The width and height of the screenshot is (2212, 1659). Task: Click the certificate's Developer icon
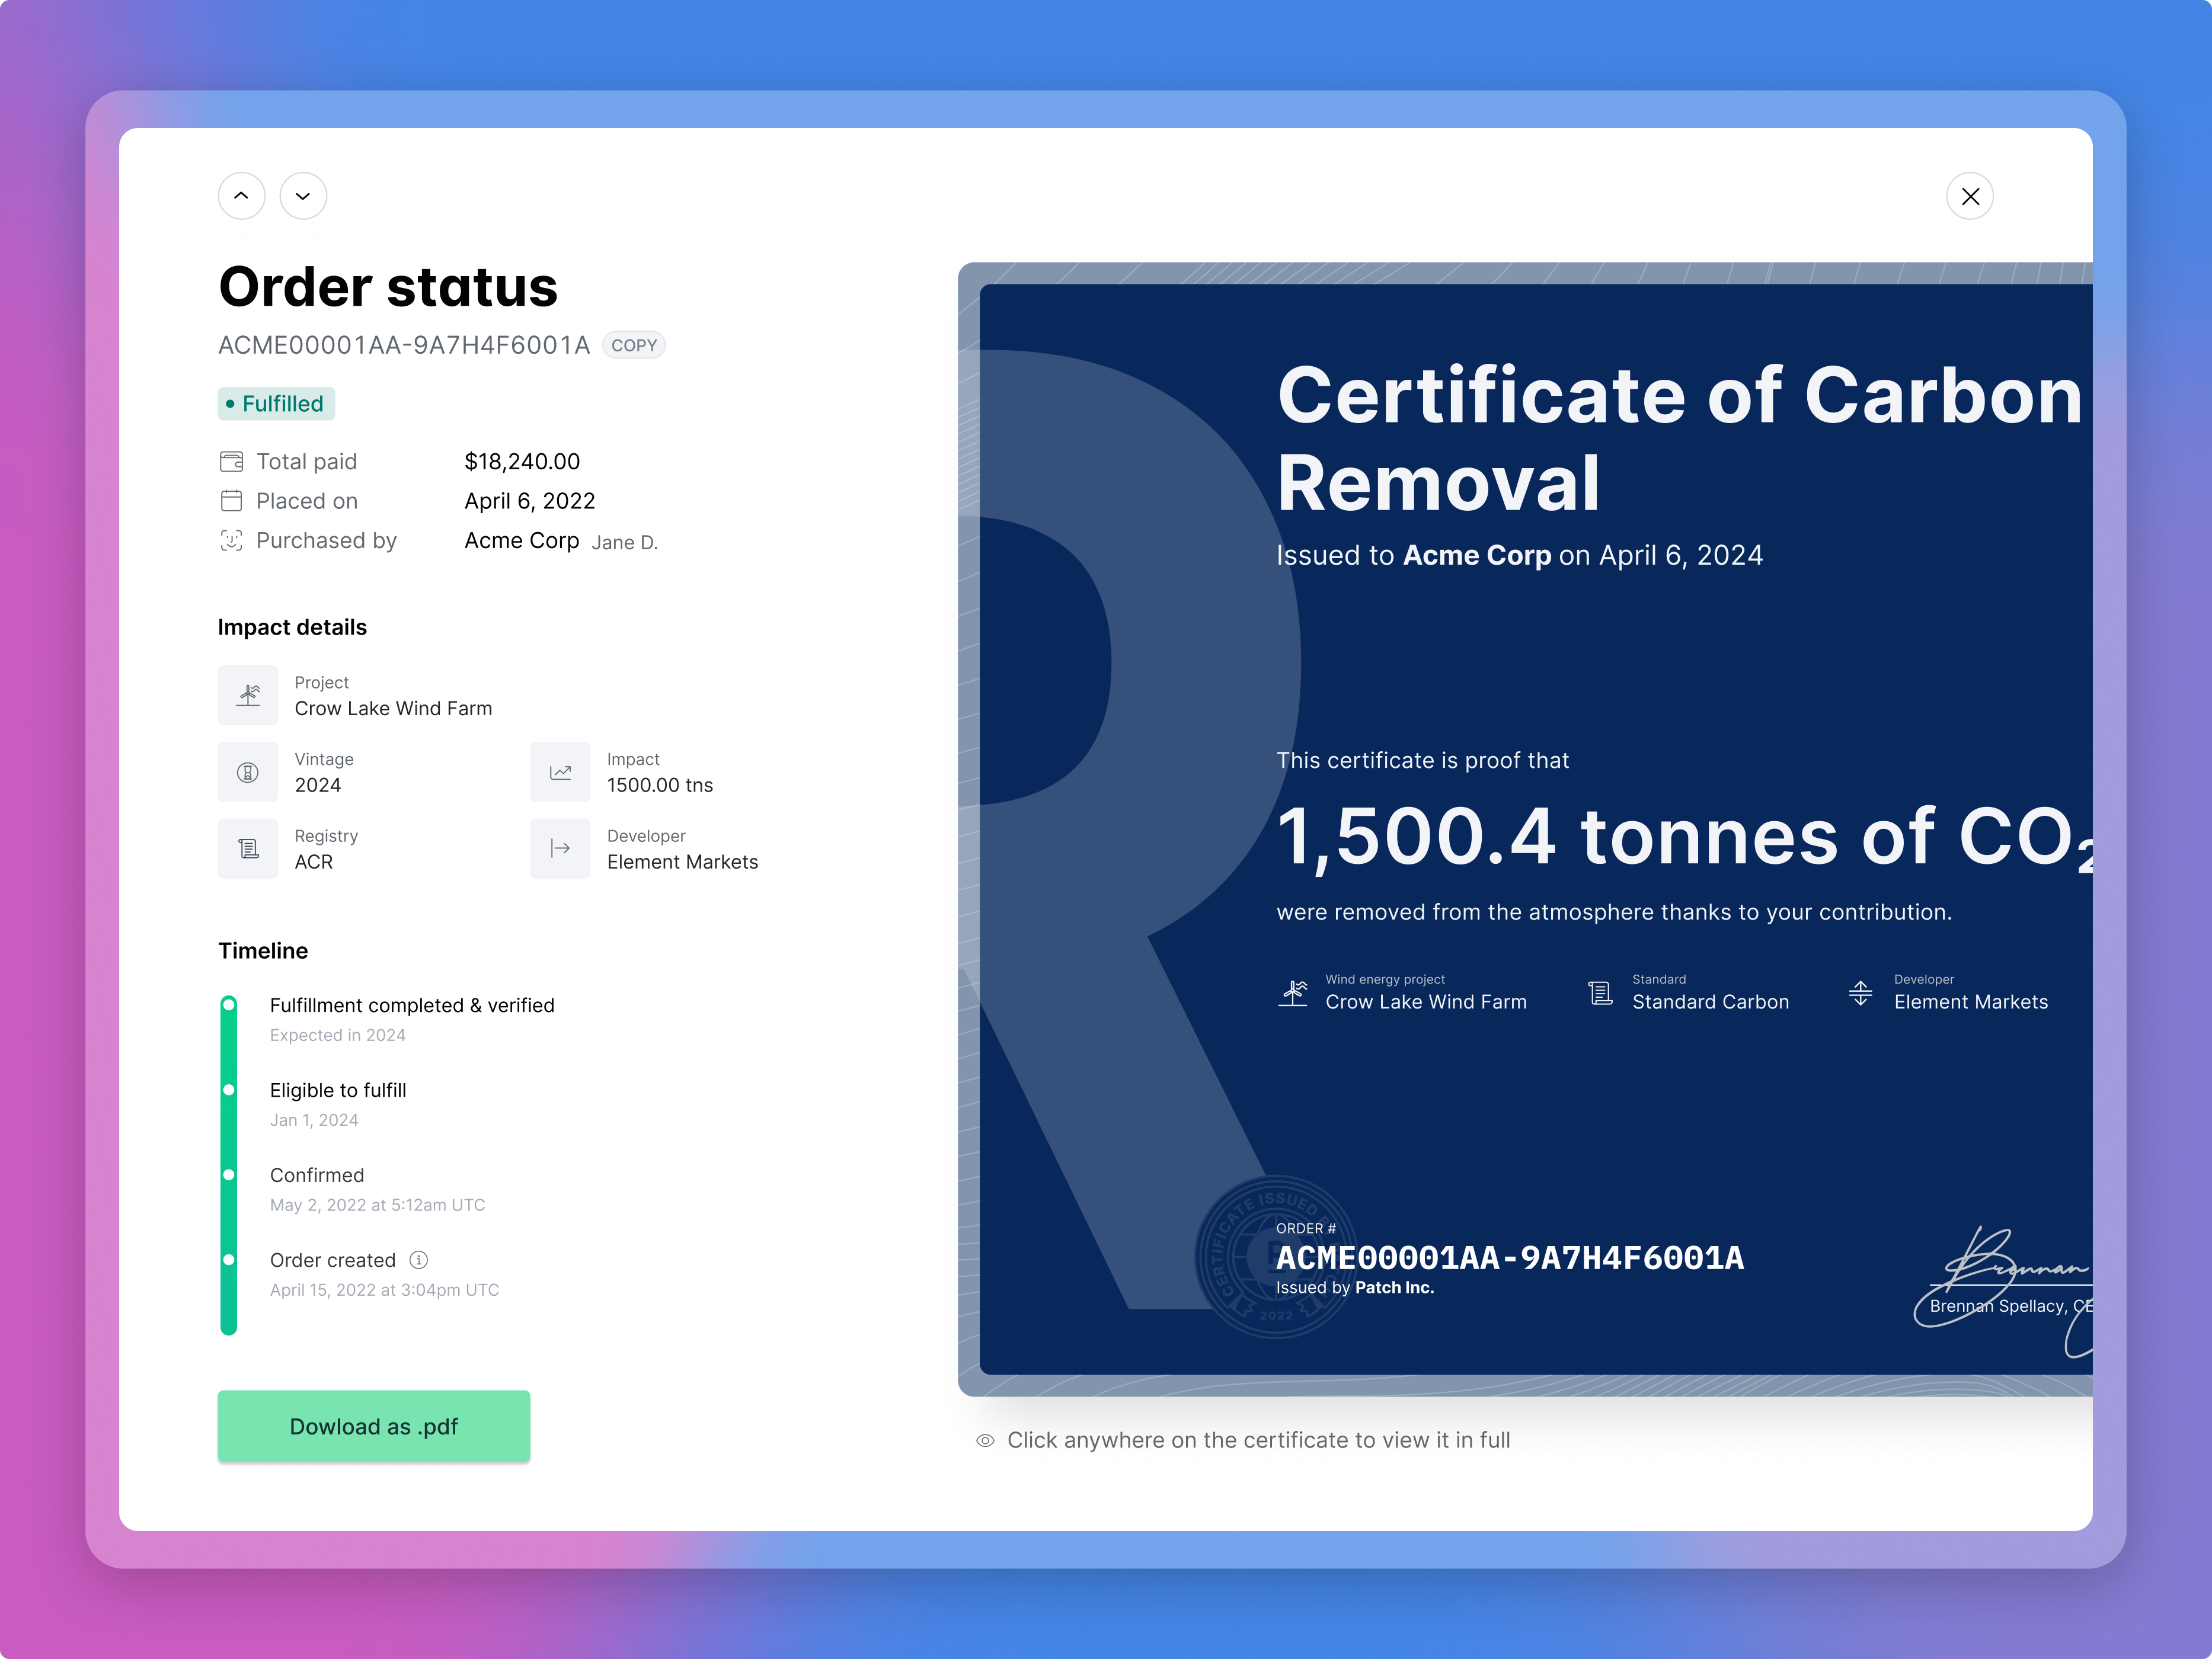click(1860, 992)
